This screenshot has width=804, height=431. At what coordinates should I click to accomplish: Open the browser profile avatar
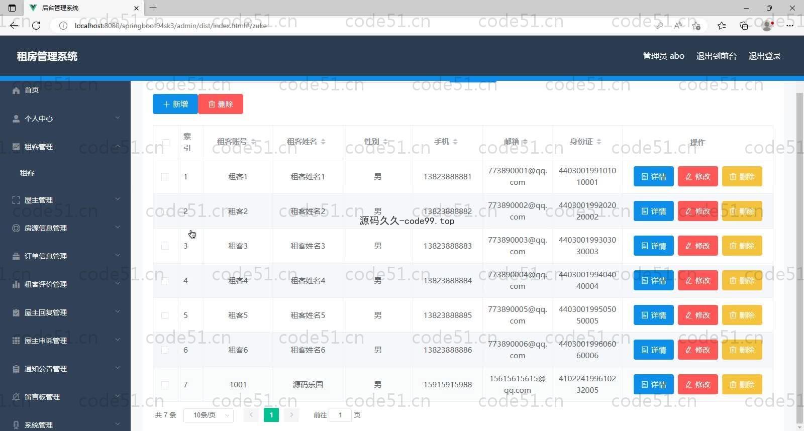767,26
